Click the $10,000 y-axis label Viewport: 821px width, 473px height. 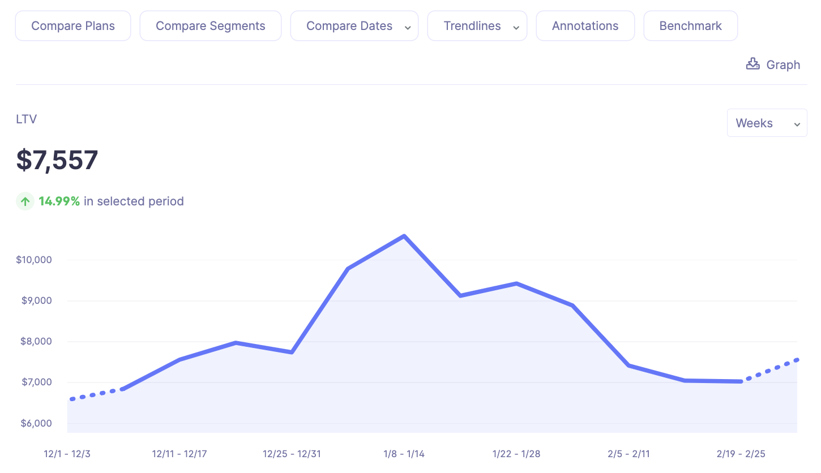[x=33, y=260]
